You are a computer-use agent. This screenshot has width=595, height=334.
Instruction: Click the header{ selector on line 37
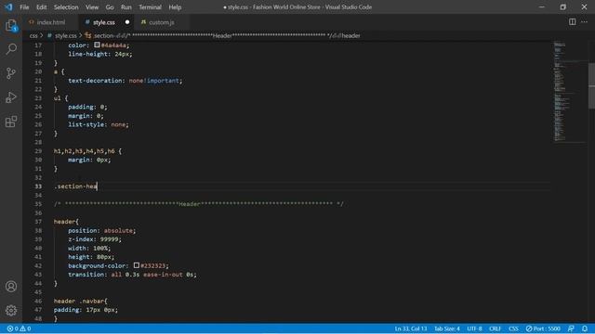coord(66,222)
